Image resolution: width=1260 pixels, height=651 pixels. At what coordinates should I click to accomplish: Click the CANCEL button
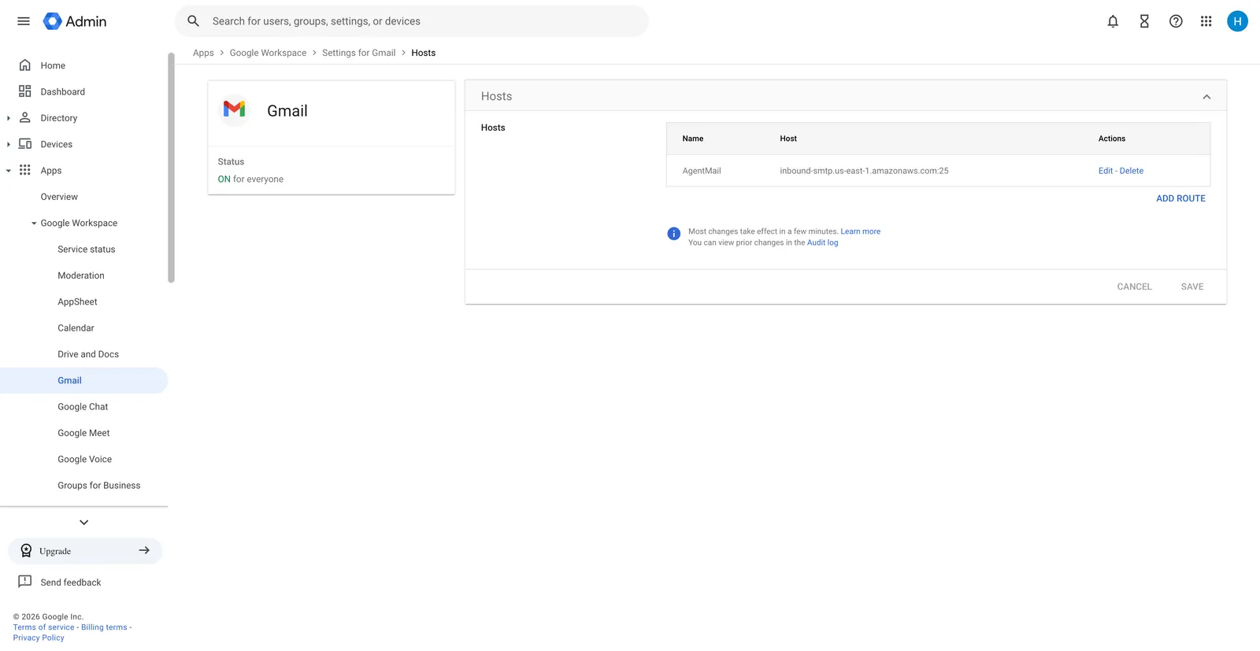[1134, 287]
